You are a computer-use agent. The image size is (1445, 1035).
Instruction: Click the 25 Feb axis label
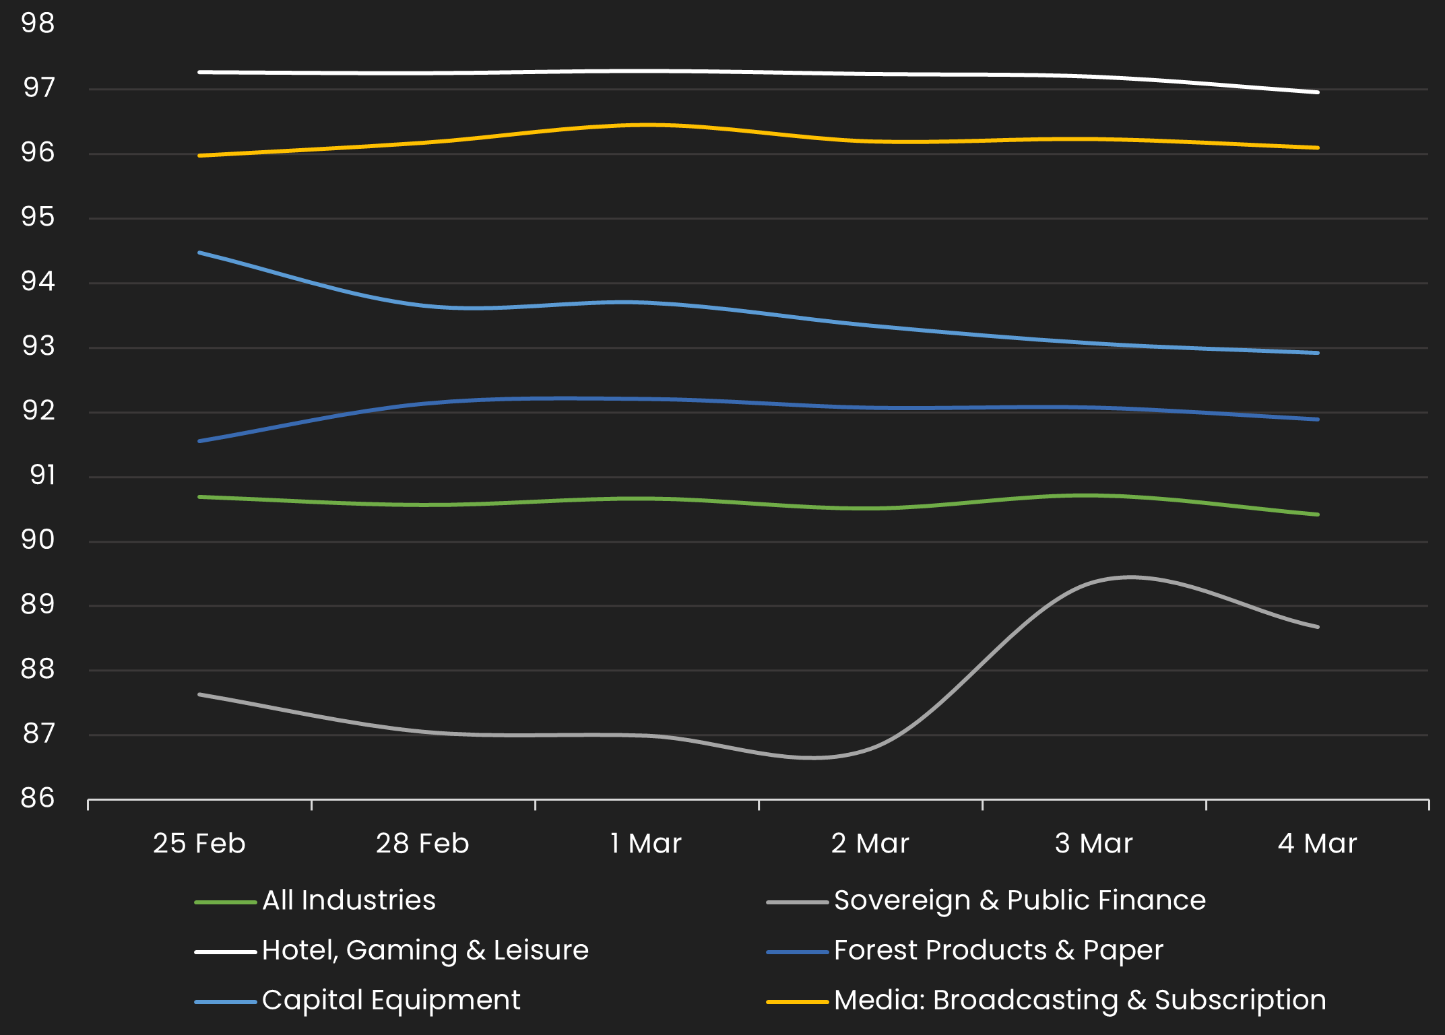199,844
